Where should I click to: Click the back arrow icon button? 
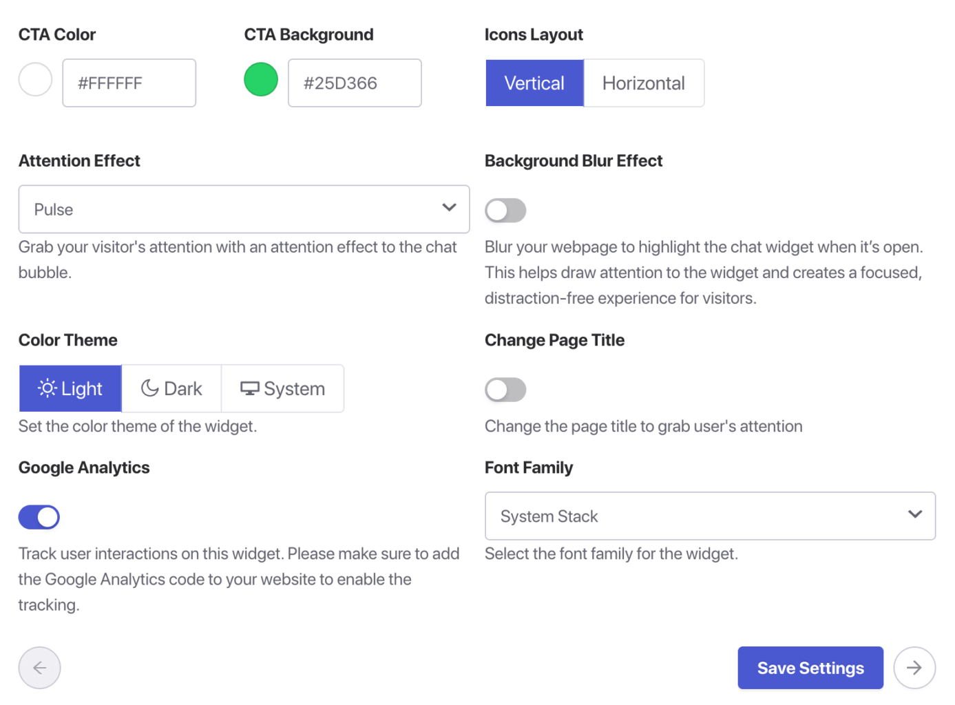tap(39, 668)
